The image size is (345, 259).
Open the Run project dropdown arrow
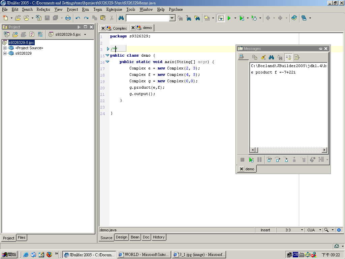(x=235, y=18)
